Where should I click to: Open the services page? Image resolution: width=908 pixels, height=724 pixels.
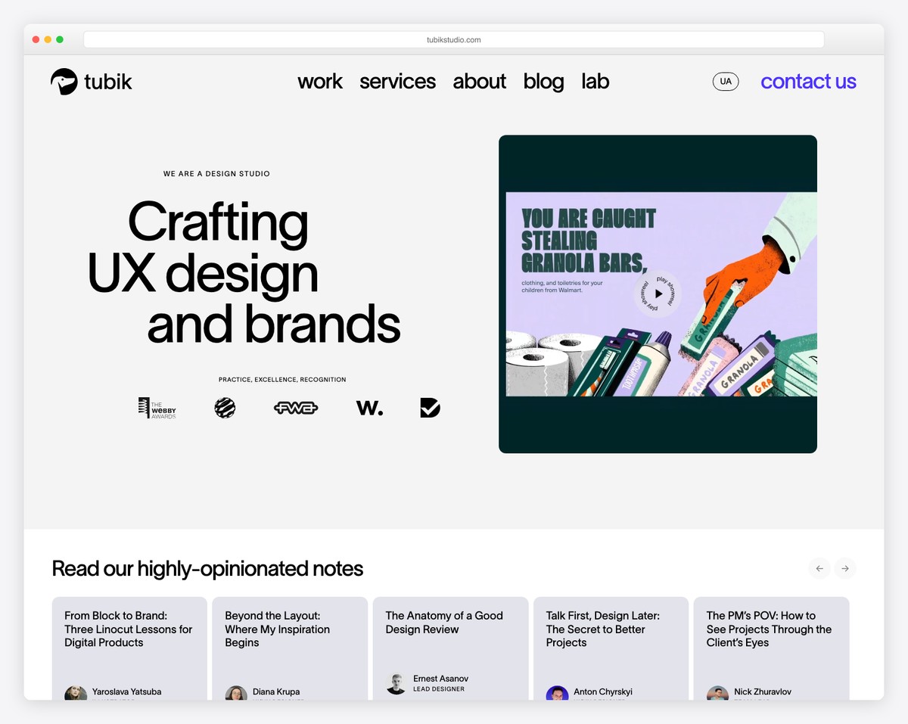[x=398, y=81]
